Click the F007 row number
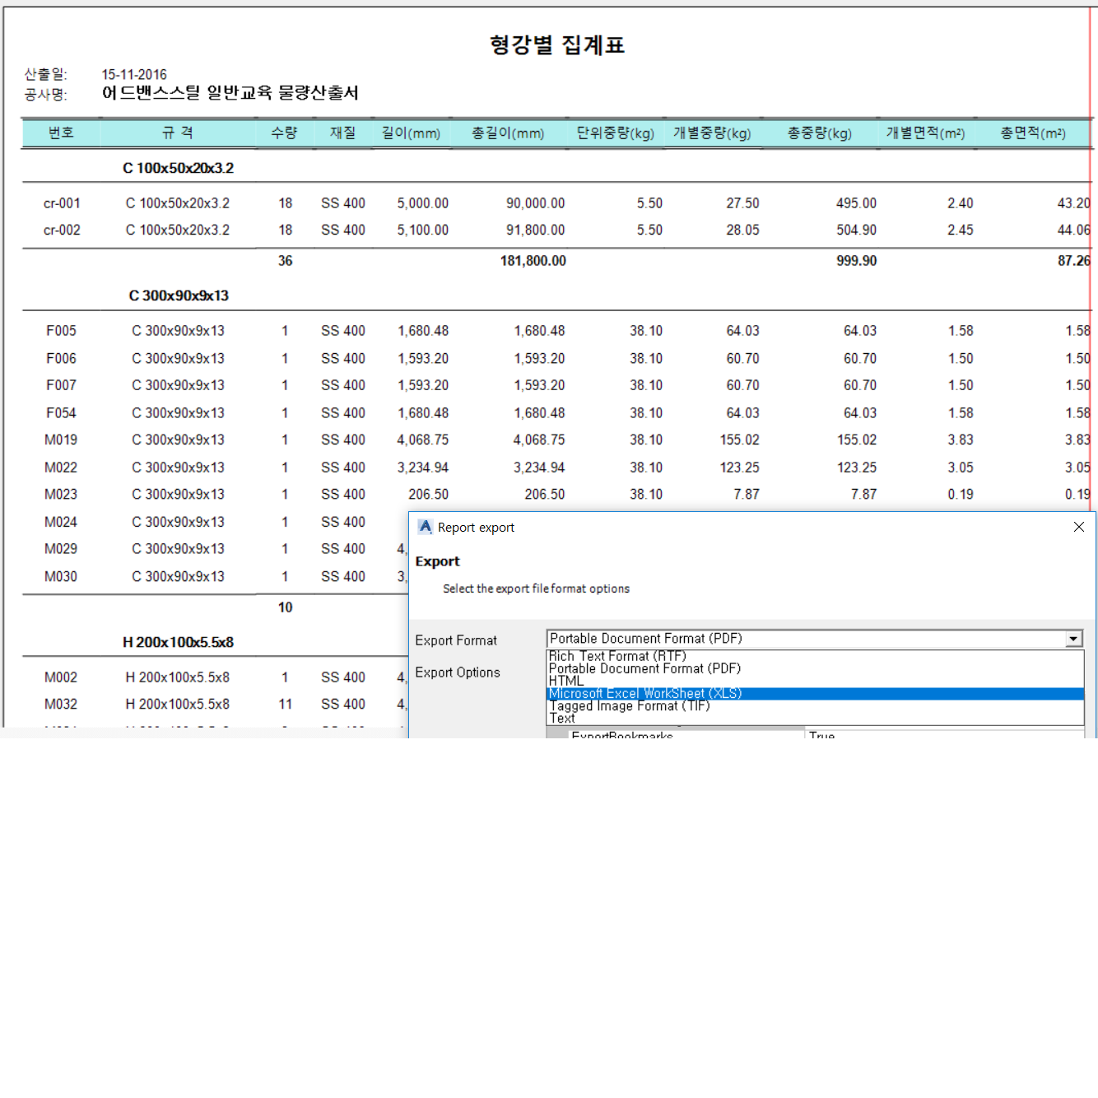The image size is (1098, 1098). [x=61, y=385]
